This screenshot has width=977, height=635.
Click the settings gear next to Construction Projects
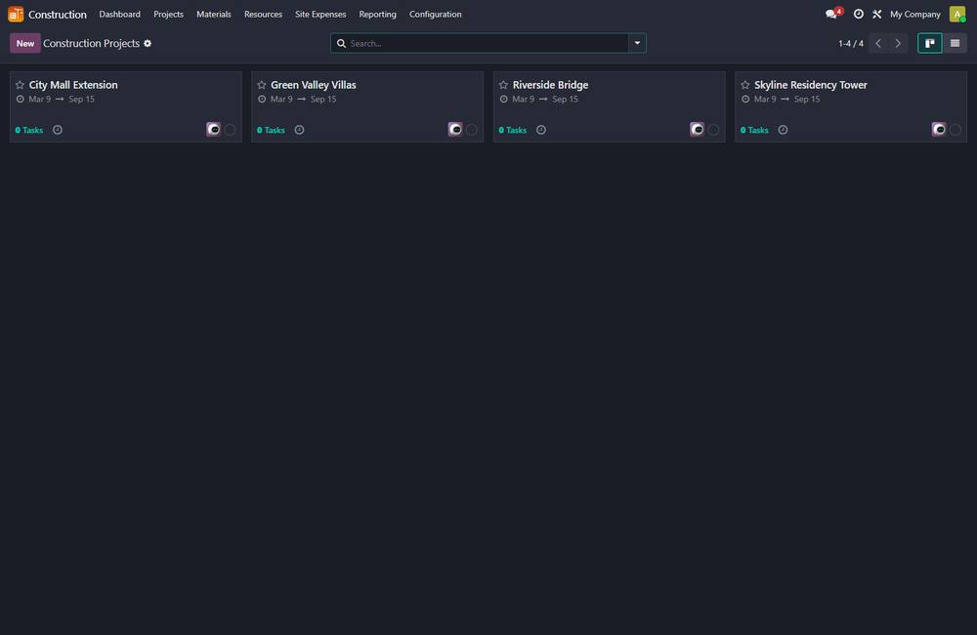coord(148,43)
